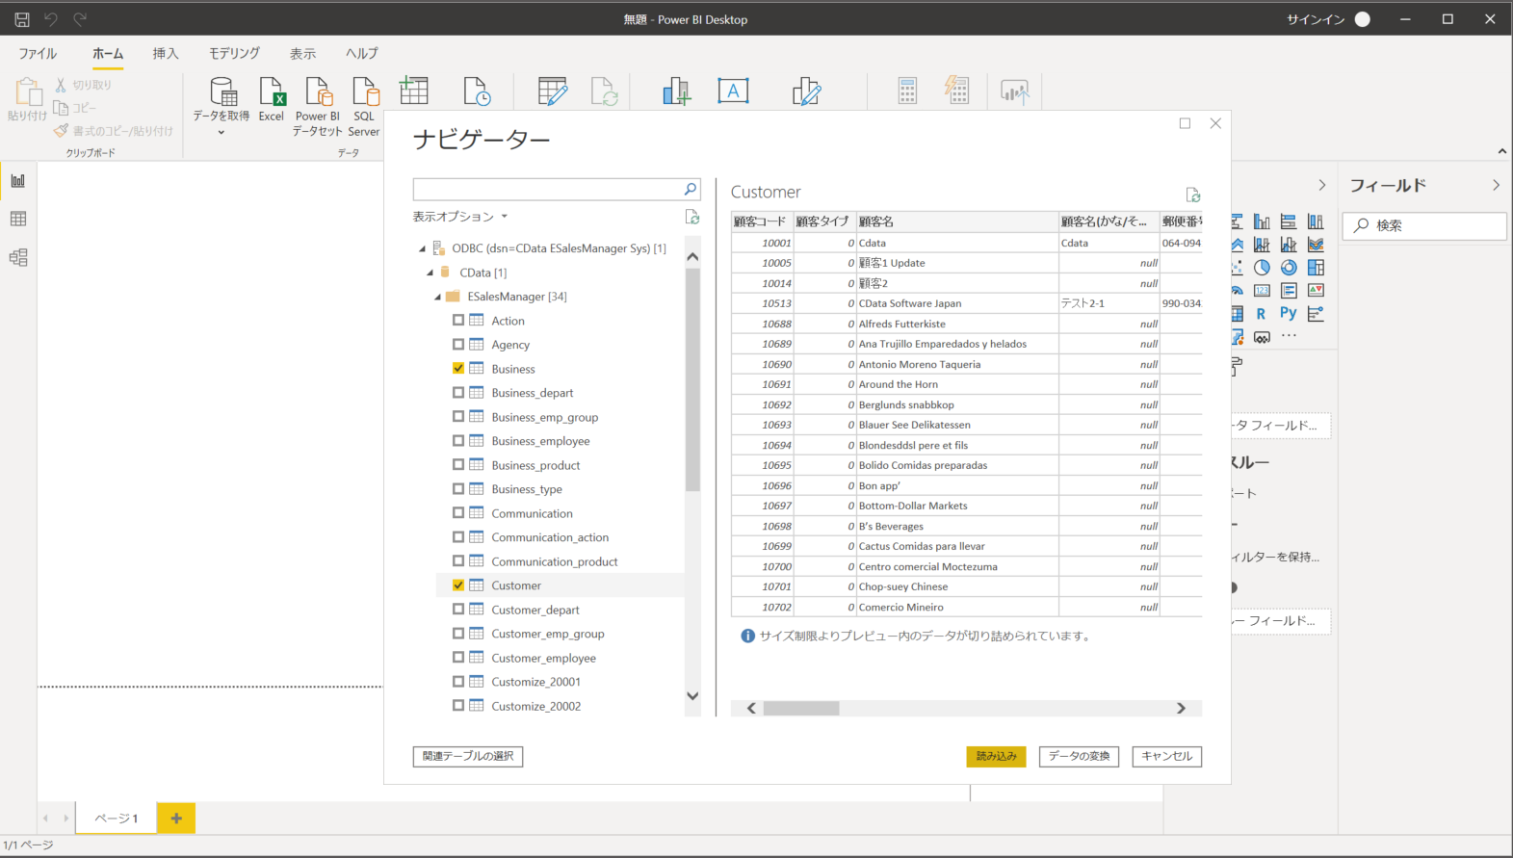The image size is (1513, 858).
Task: Select the donut chart visualization
Action: (x=1289, y=268)
